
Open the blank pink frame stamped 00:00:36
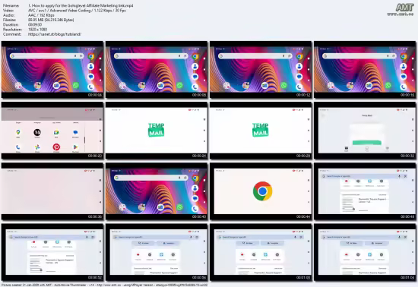(x=52, y=191)
